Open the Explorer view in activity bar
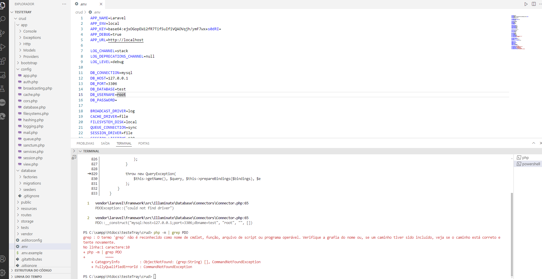Screen dimensions: 542x279 tap(2, 5)
